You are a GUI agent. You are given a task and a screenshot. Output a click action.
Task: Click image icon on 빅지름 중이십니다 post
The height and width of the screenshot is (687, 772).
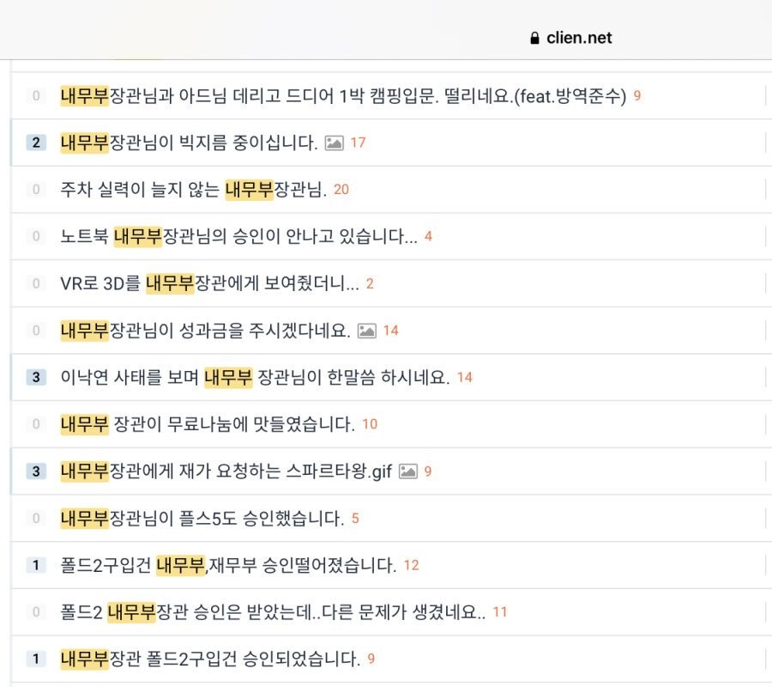335,143
